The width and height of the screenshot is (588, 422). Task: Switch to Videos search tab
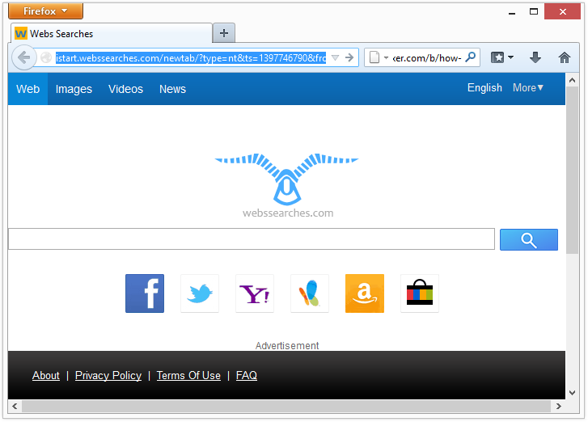pos(125,89)
